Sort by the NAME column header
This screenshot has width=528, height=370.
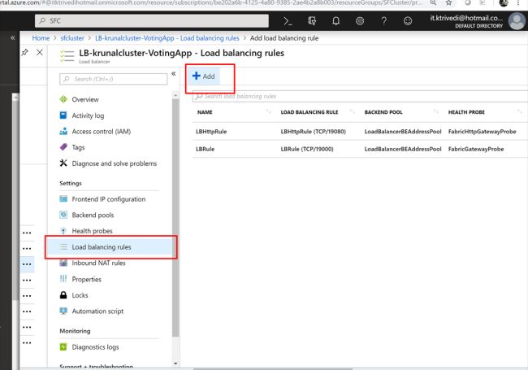point(205,112)
